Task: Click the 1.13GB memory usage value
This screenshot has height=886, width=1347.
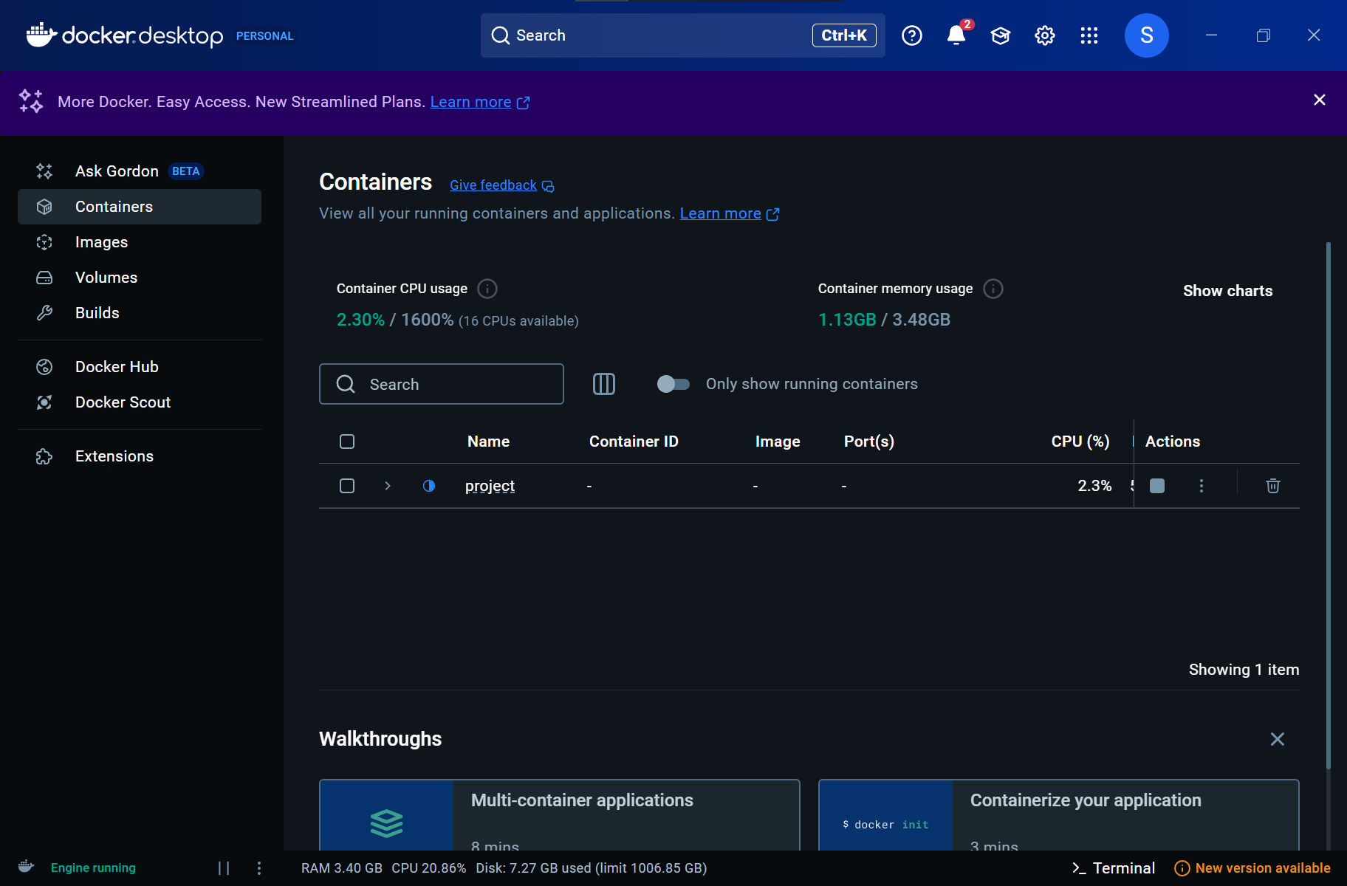Action: click(847, 320)
